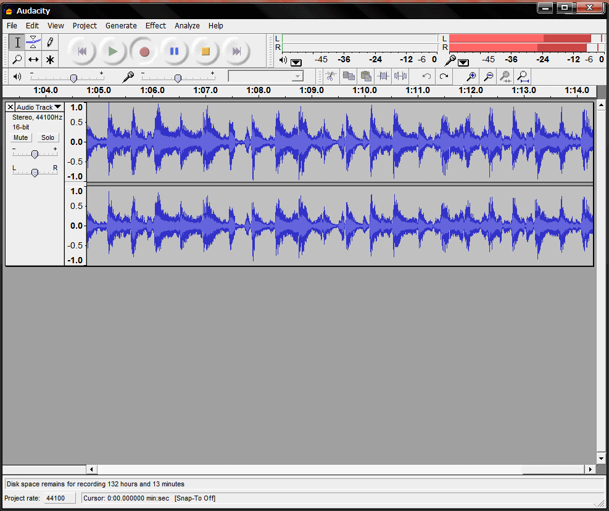Viewport: 609px width, 511px height.
Task: Click the Cut scissors icon
Action: click(x=331, y=76)
